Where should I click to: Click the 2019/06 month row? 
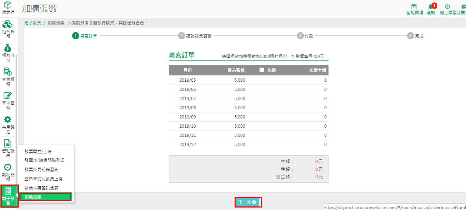248,89
